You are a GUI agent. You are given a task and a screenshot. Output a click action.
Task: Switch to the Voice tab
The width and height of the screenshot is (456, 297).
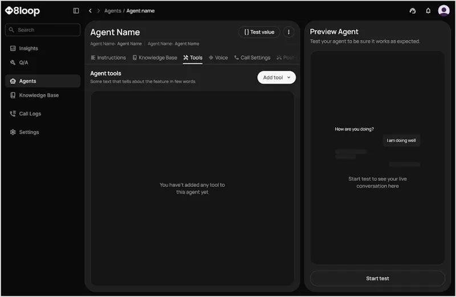click(x=218, y=58)
